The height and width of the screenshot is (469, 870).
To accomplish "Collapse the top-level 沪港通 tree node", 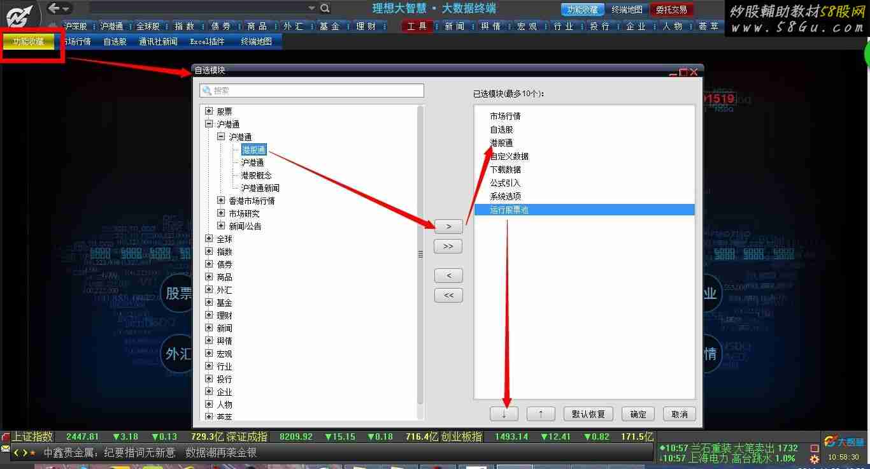I will (x=209, y=124).
